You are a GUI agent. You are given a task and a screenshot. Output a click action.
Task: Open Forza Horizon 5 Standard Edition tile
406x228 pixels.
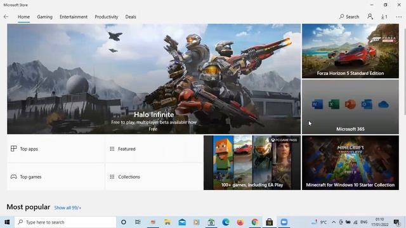350,51
